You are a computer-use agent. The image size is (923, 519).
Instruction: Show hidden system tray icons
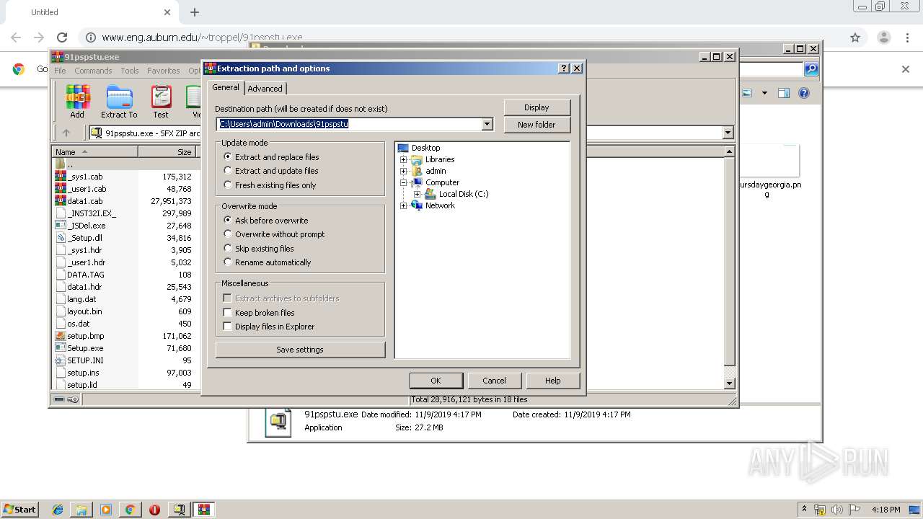pos(805,509)
